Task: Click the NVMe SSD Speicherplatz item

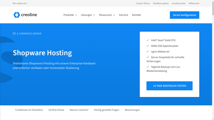Action: (165, 46)
